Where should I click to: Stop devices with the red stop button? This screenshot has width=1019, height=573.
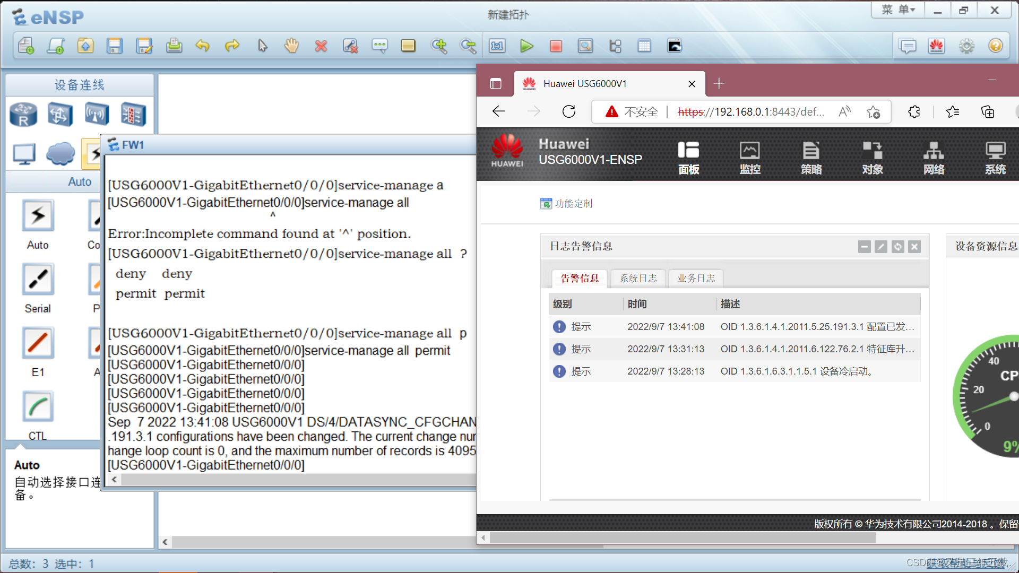pyautogui.click(x=556, y=46)
